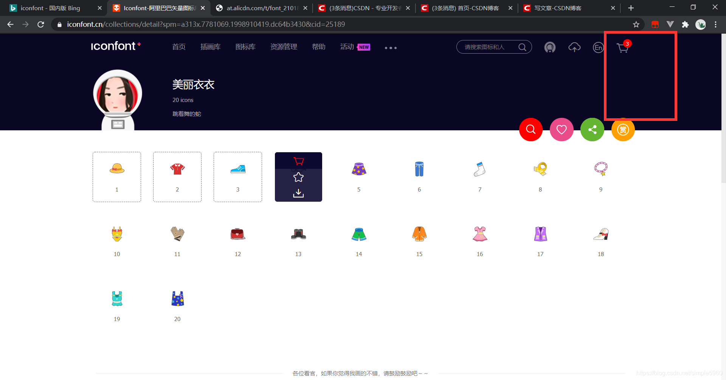Share the collection via the green share button
This screenshot has height=380, width=726.
point(592,129)
